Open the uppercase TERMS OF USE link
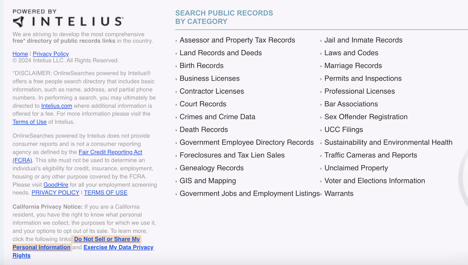The height and width of the screenshot is (265, 468). 106,193
